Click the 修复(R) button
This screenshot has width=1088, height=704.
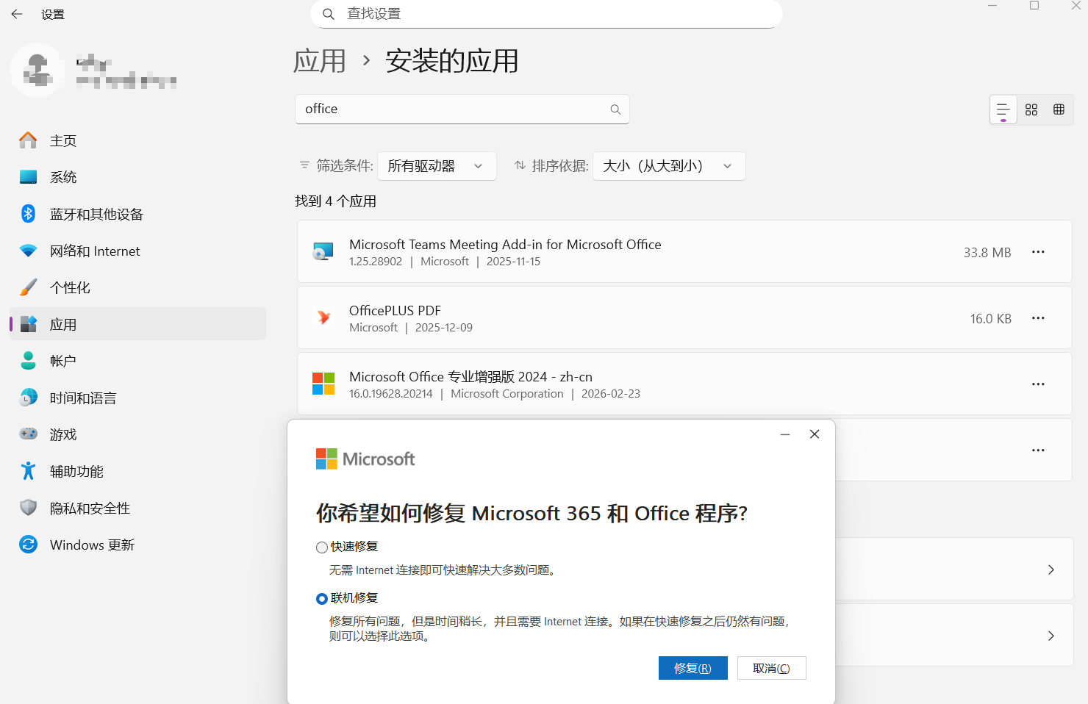click(x=692, y=668)
